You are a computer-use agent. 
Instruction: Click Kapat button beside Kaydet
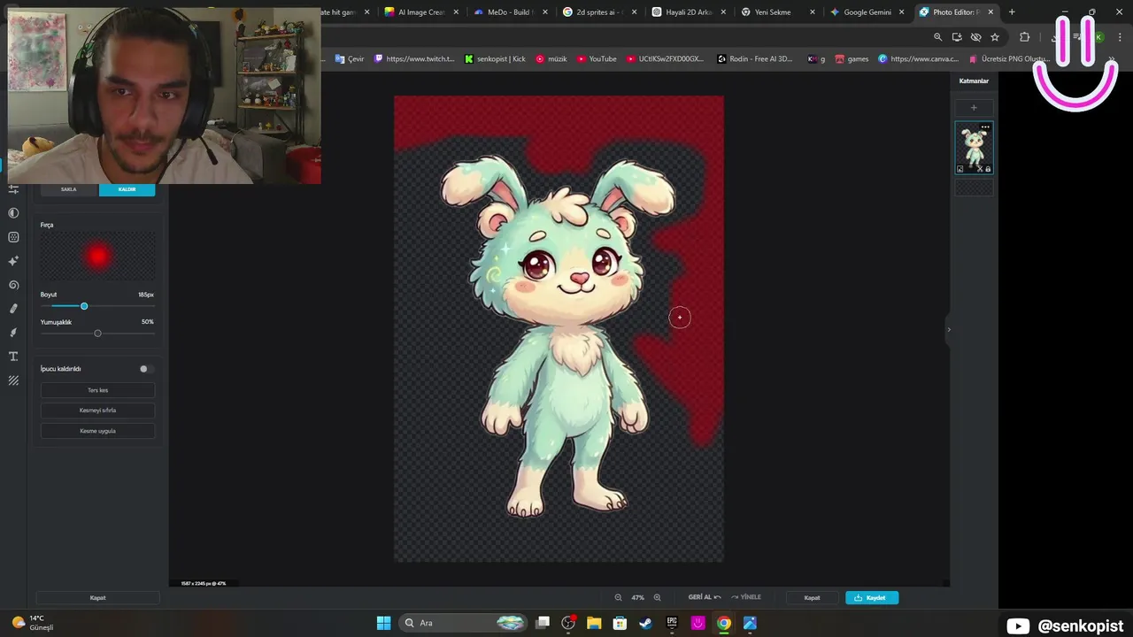point(812,597)
